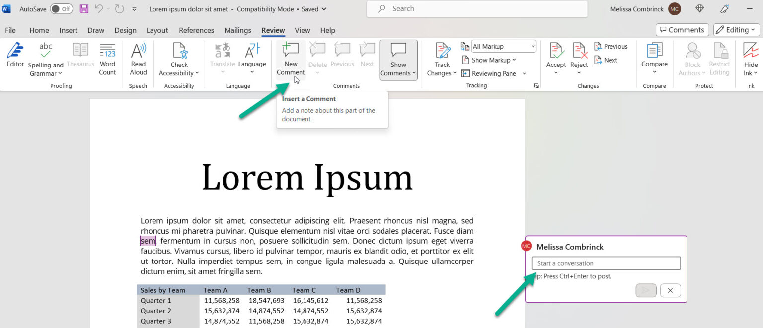Expand the document title saved-status dropdown
763x328 pixels.
(x=324, y=9)
